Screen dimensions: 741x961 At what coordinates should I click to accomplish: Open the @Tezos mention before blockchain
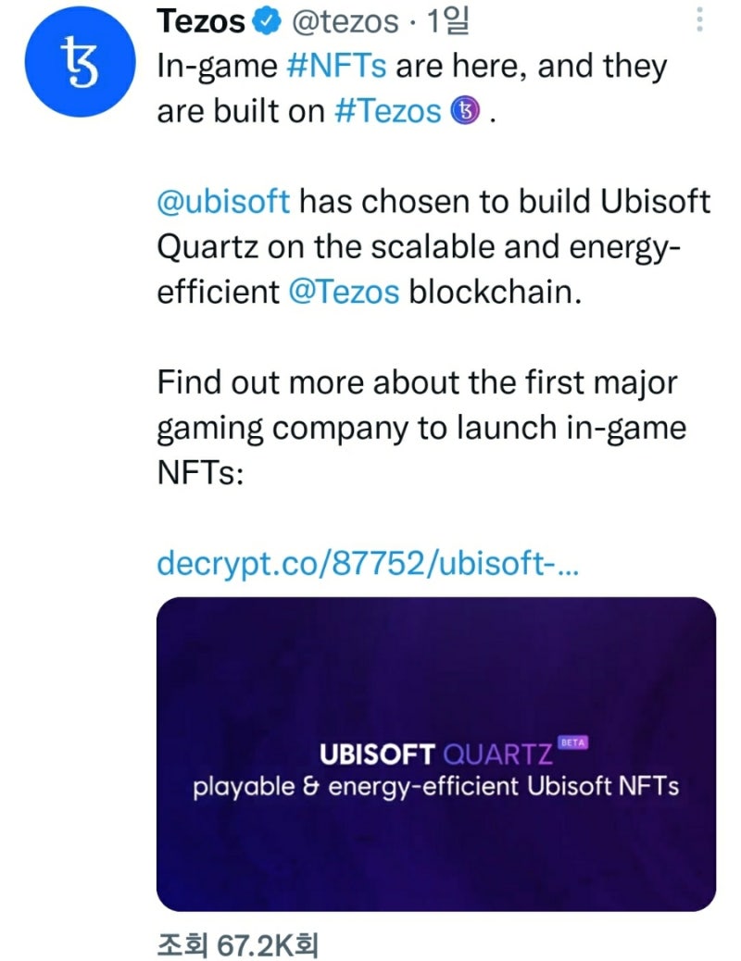point(344,291)
